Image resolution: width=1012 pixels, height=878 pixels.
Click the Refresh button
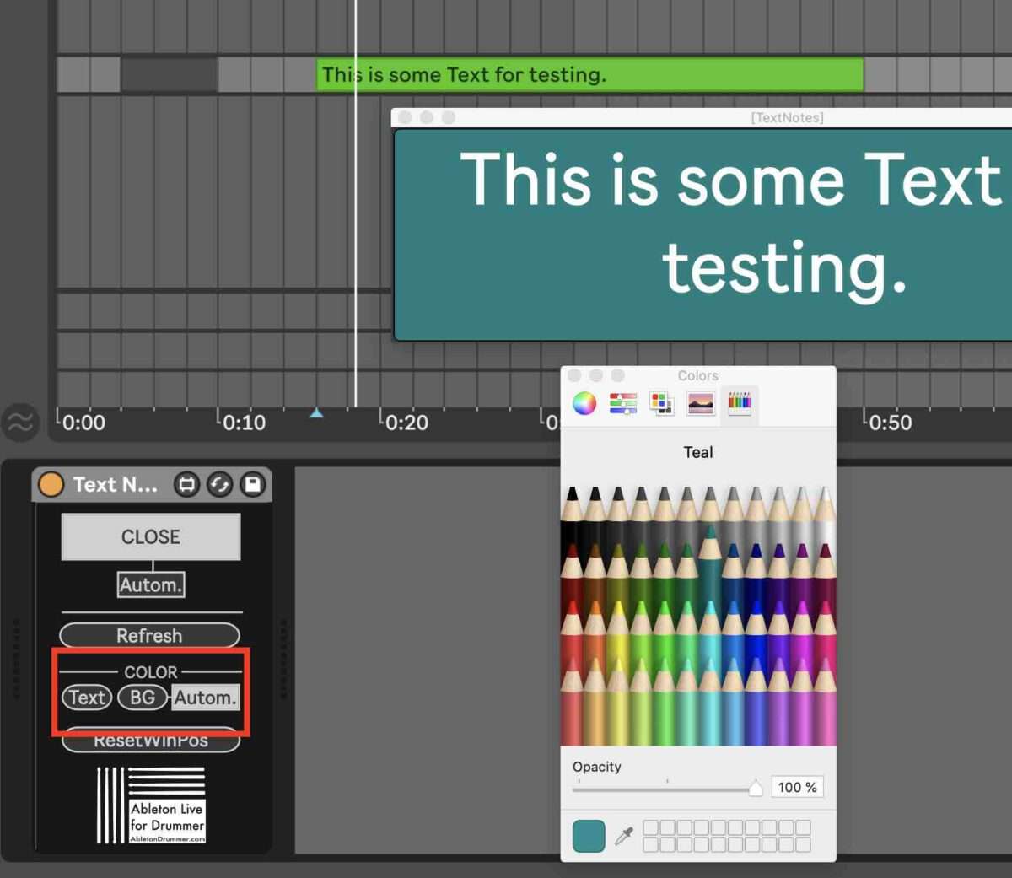[x=149, y=635]
